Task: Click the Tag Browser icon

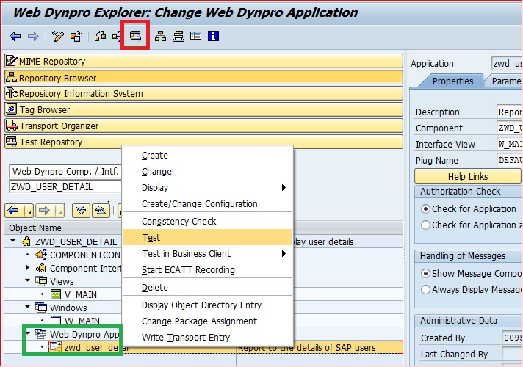Action: point(11,109)
